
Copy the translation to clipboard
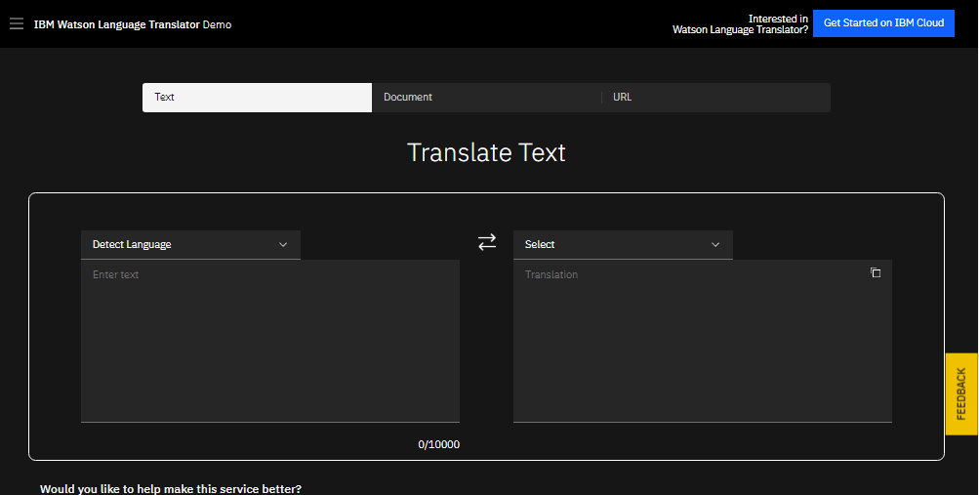point(876,272)
